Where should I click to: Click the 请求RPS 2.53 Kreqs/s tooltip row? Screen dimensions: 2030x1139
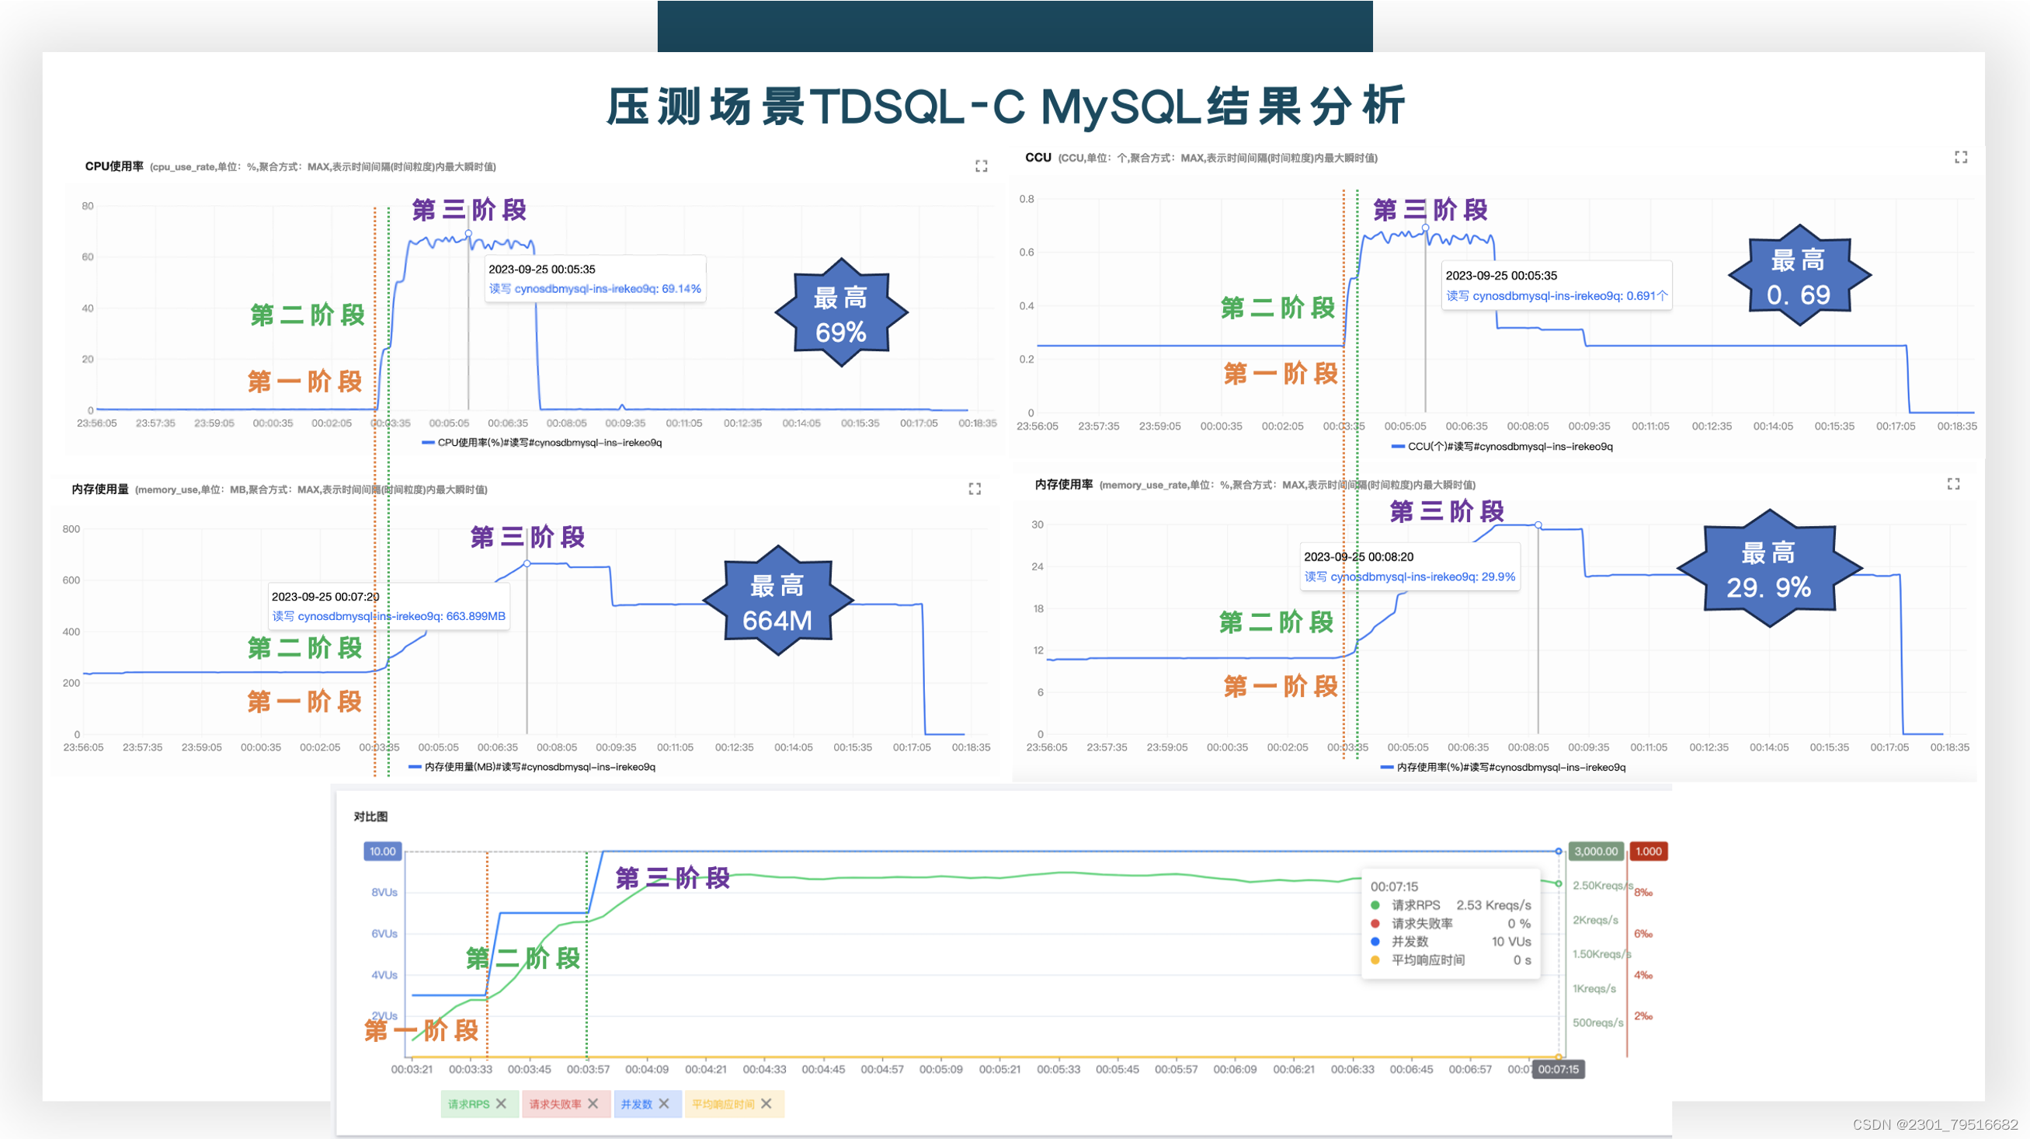[x=1451, y=905]
